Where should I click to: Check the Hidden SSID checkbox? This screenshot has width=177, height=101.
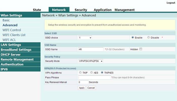tap(141, 49)
